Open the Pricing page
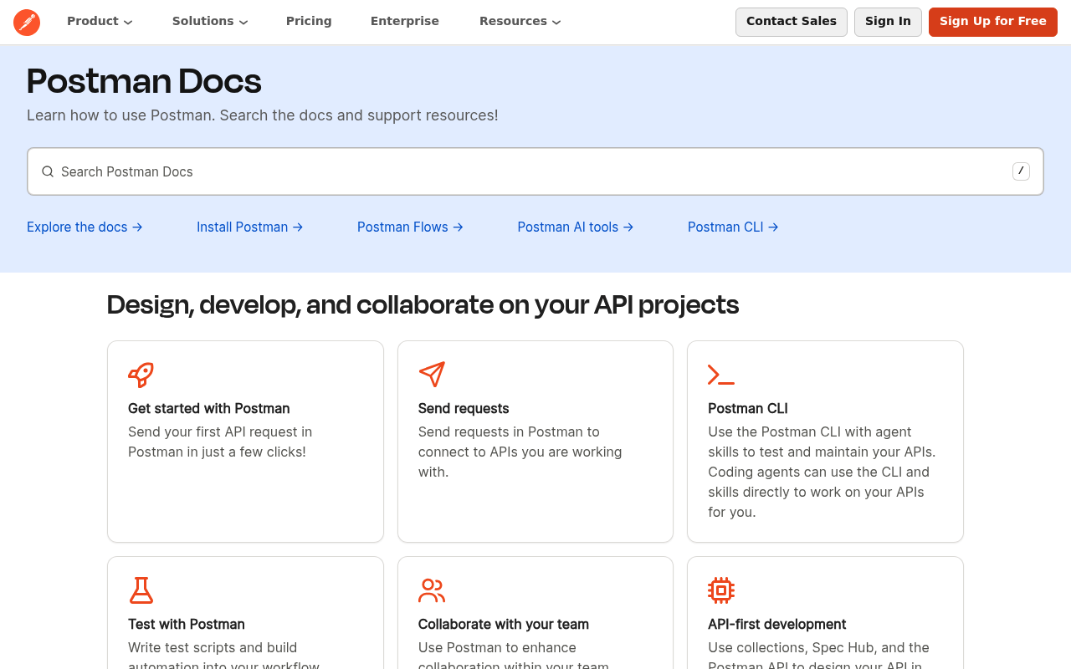This screenshot has width=1071, height=669. coord(309,21)
